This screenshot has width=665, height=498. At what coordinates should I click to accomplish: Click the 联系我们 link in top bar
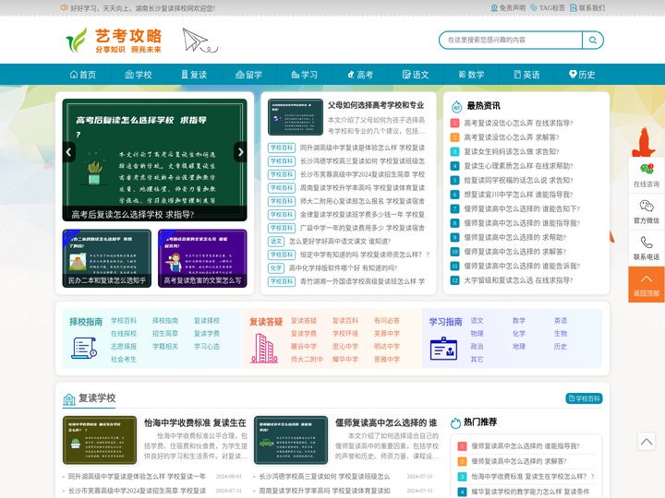click(587, 8)
